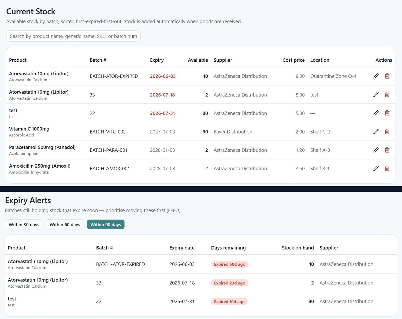
Task: Remove the Paracetamol 500mg batch
Action: coord(387,150)
